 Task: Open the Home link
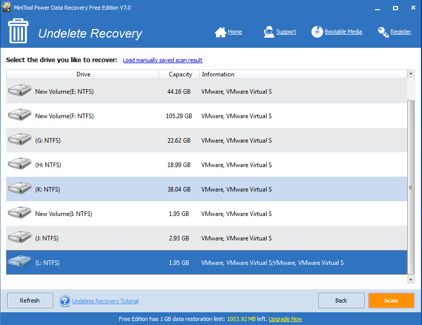point(234,32)
